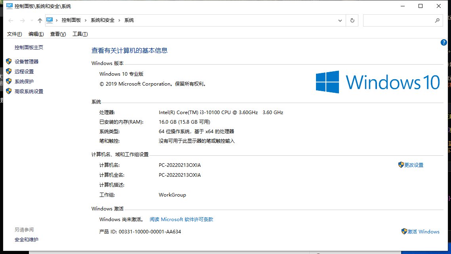Open 设备管理器 from the sidebar
The image size is (451, 254).
(27, 61)
